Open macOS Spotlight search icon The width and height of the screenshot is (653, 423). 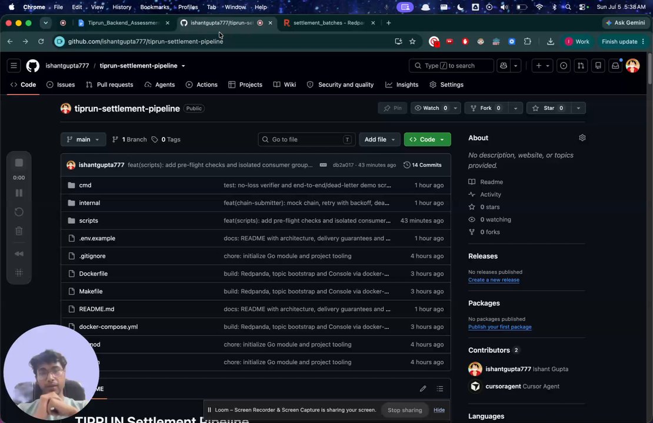(568, 7)
